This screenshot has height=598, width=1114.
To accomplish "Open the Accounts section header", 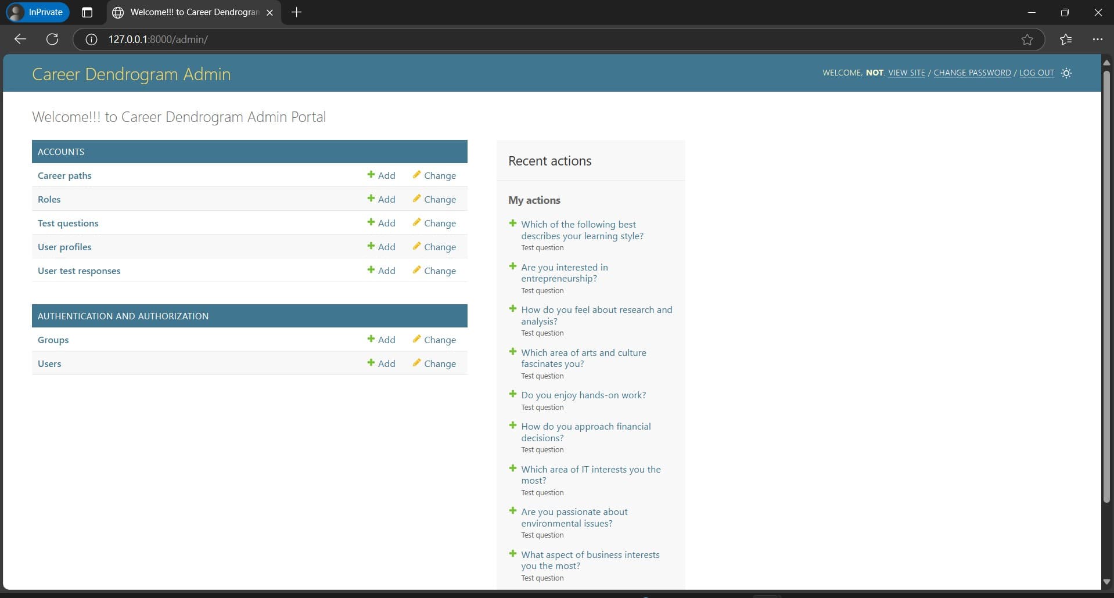I will [61, 152].
